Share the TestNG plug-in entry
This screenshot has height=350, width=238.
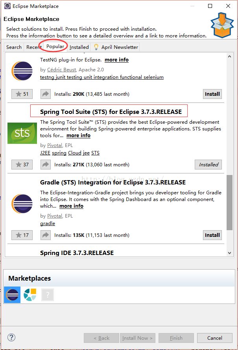tap(46, 94)
